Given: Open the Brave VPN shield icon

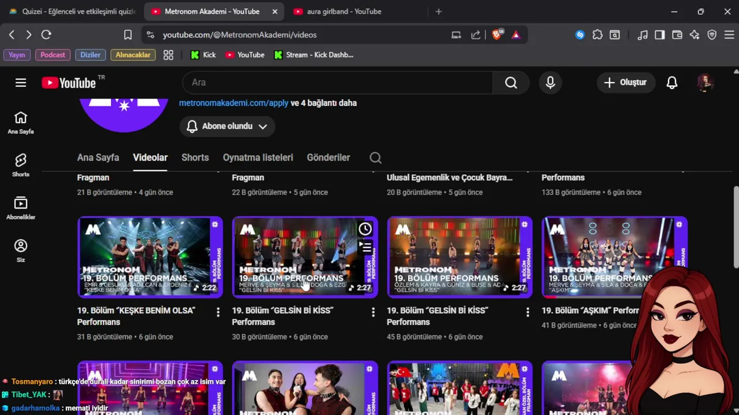Looking at the screenshot, I should [712, 35].
